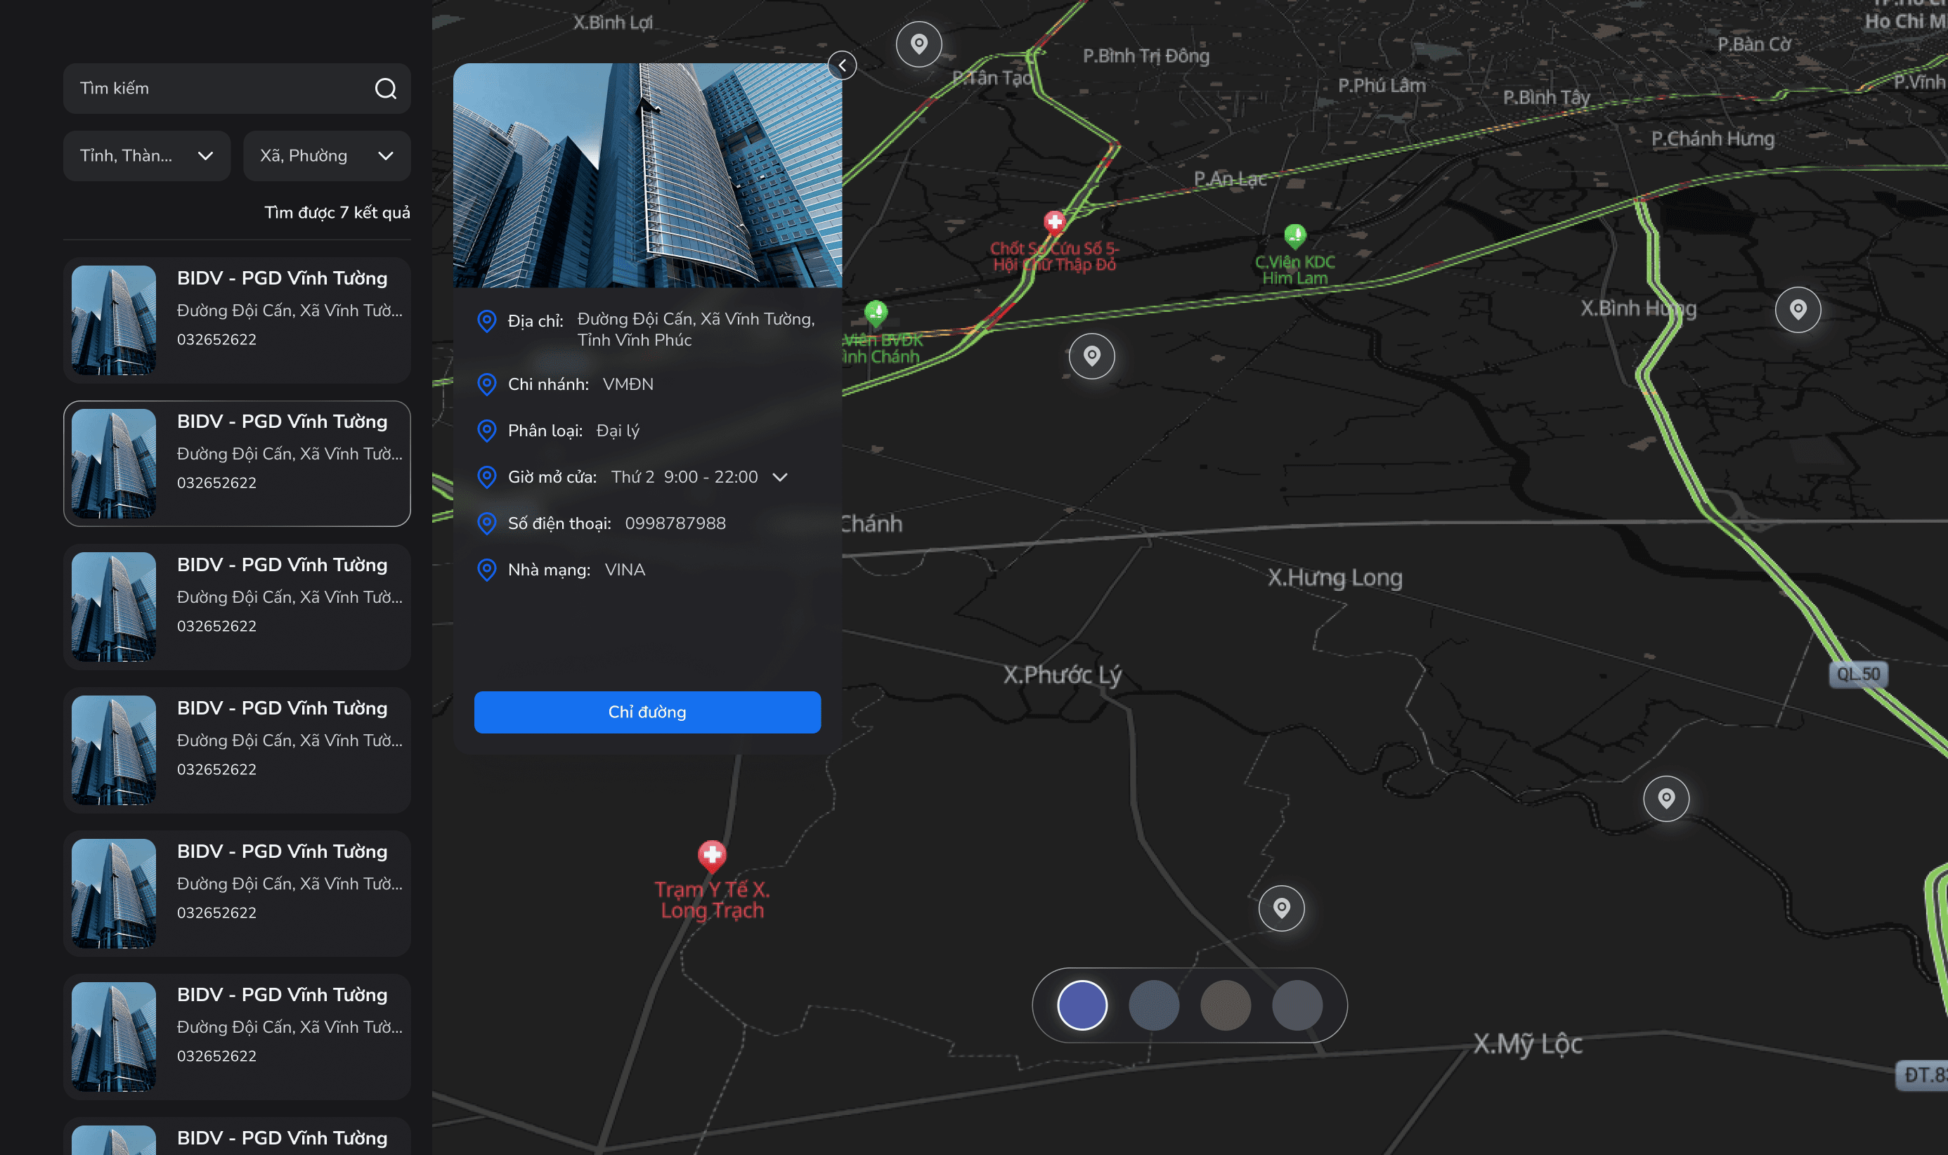Click the carrier value 'VINA'
1948x1155 pixels.
click(x=625, y=570)
